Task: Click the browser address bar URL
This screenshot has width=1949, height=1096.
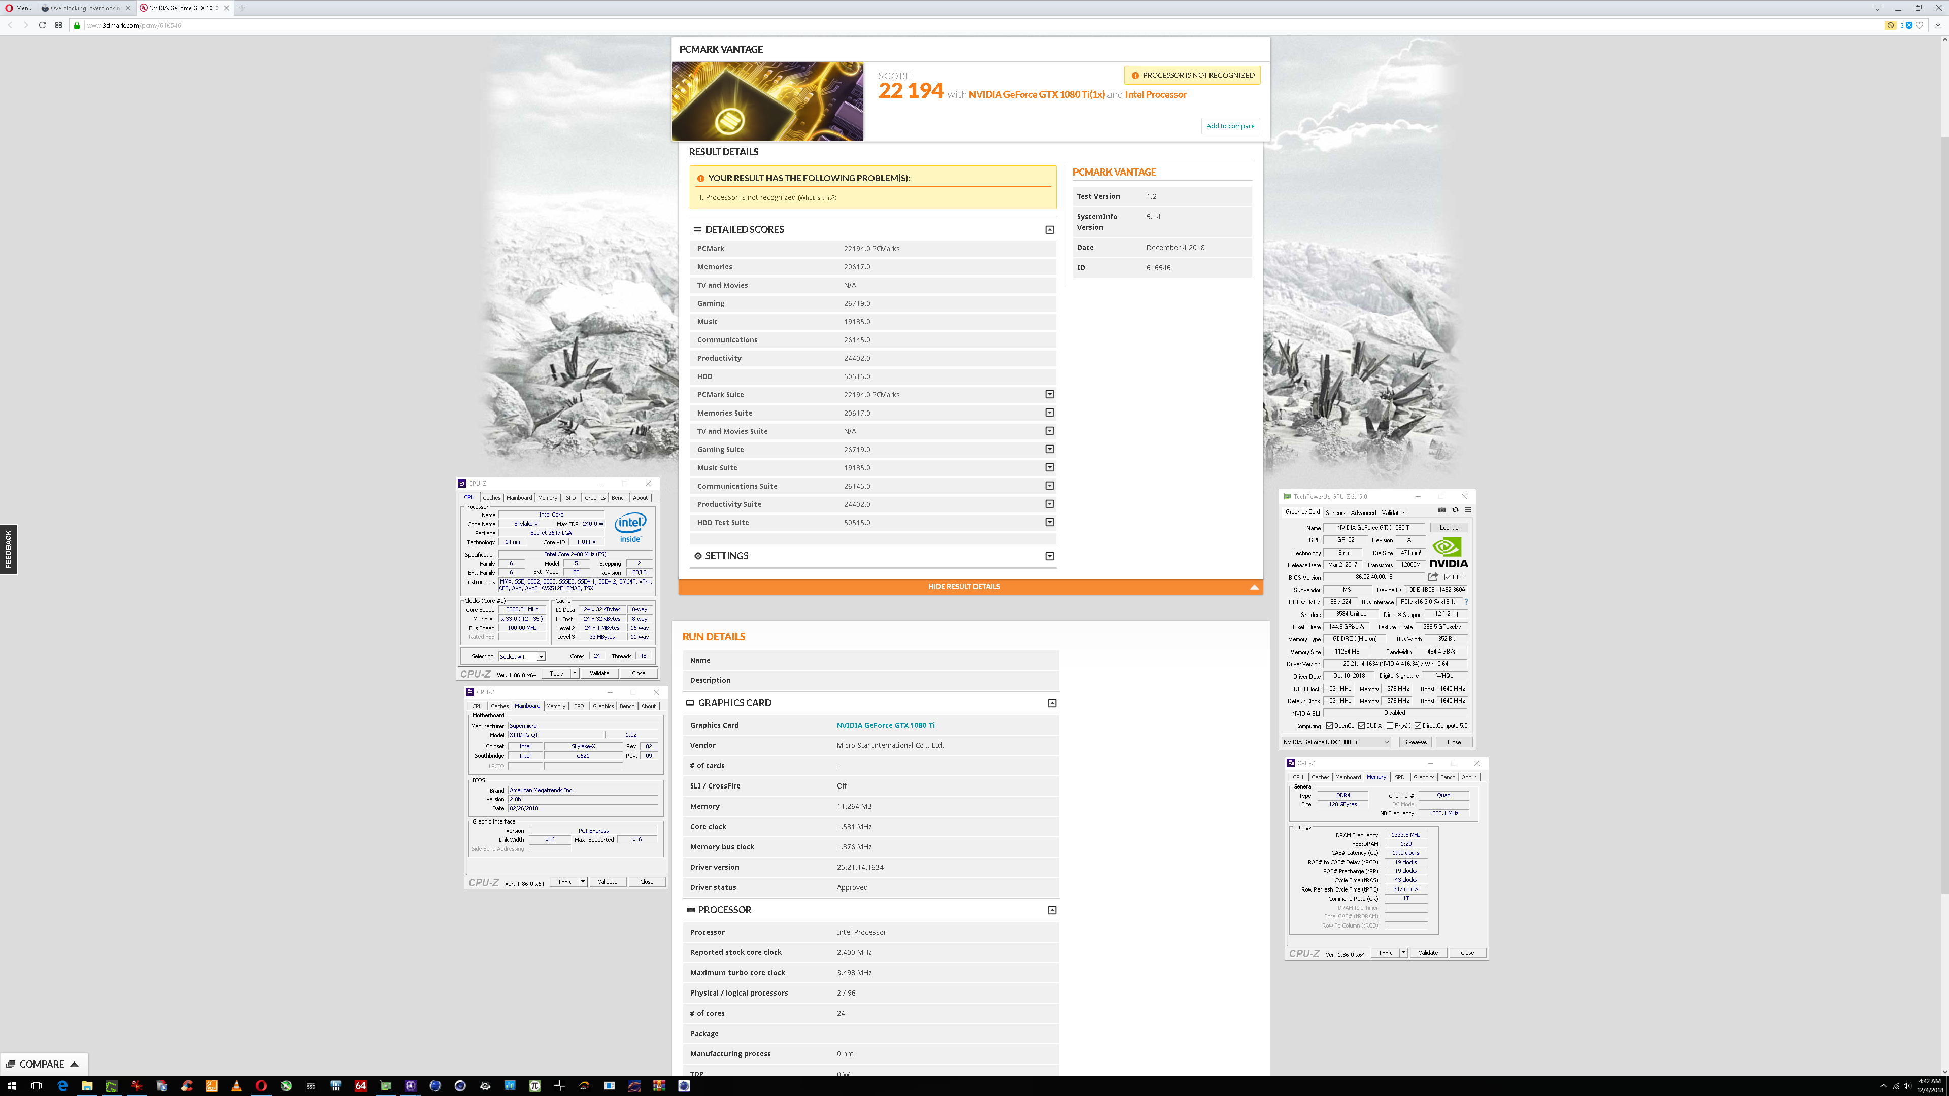Action: tap(134, 25)
